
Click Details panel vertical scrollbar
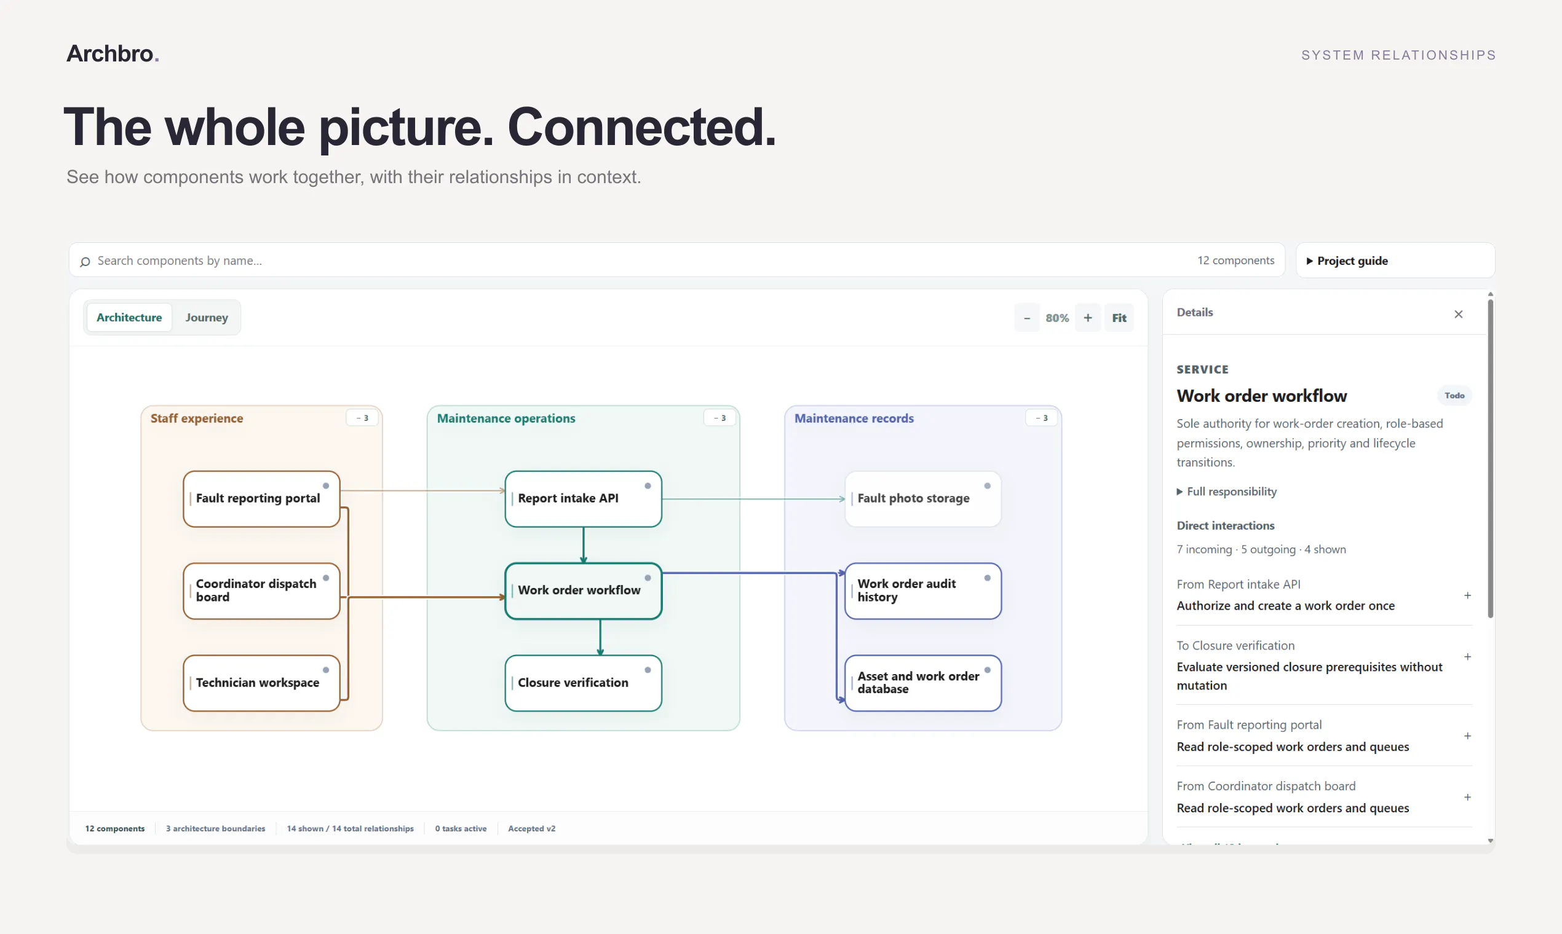1490,458
